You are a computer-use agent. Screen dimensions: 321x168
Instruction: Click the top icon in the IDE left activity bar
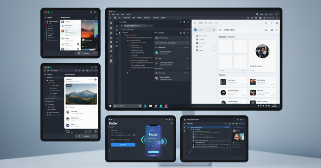[x=111, y=22]
